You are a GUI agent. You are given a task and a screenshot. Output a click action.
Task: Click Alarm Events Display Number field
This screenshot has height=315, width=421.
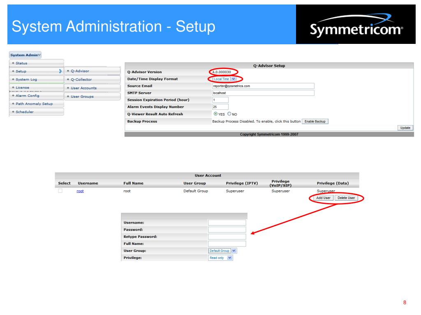[220, 107]
